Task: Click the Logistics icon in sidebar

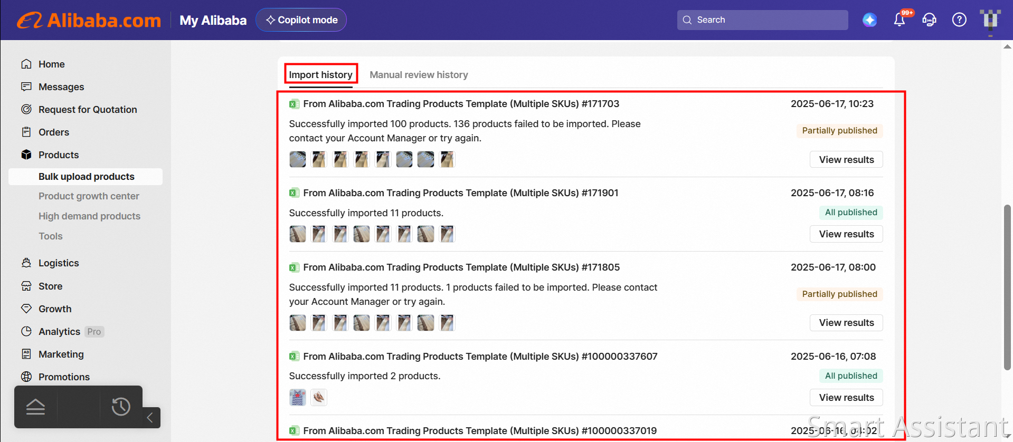Action: coord(26,263)
